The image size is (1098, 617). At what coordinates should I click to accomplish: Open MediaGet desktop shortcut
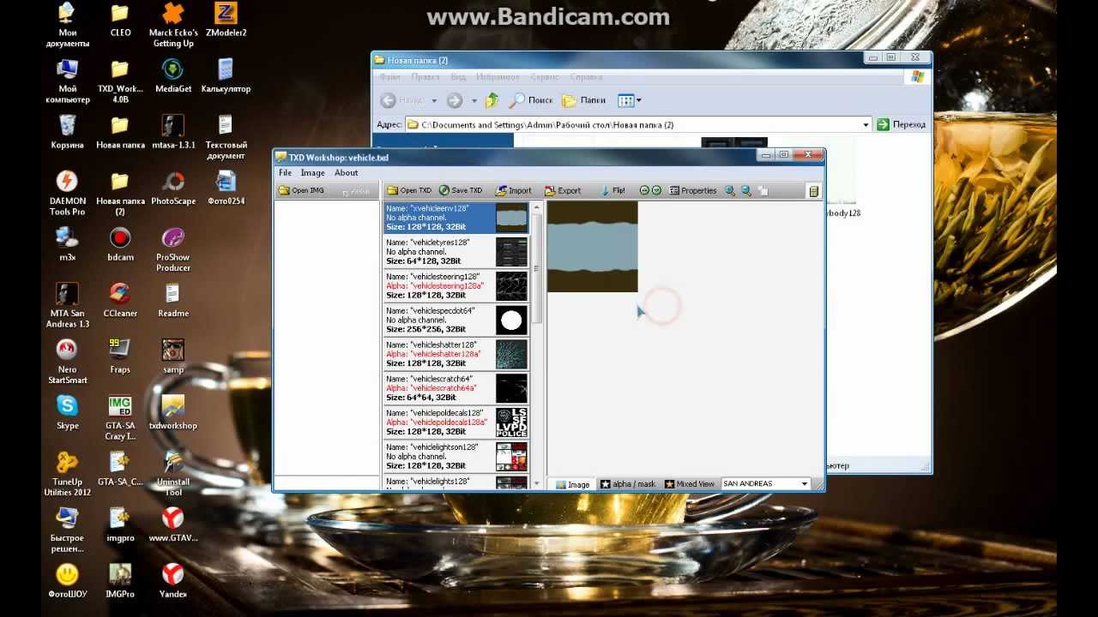pyautogui.click(x=173, y=76)
